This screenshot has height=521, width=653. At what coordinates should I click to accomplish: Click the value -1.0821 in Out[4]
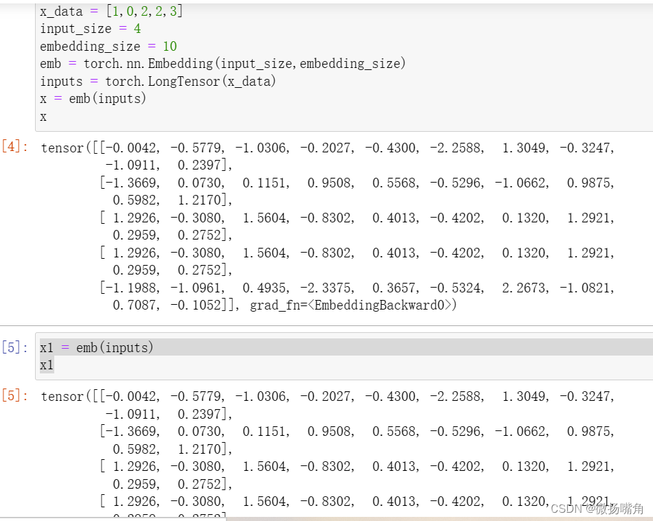point(586,288)
